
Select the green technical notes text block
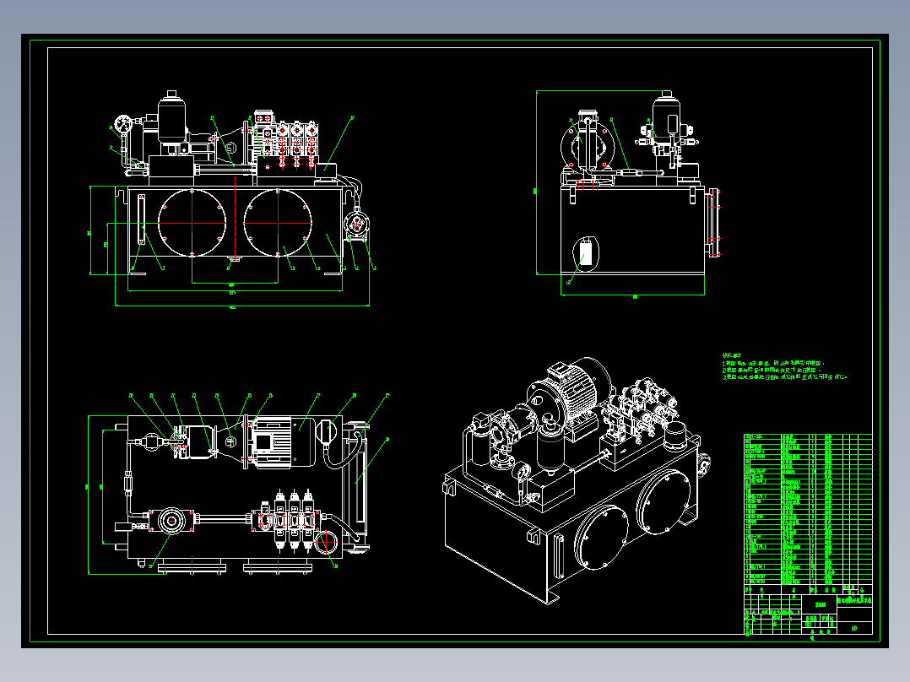tap(785, 366)
